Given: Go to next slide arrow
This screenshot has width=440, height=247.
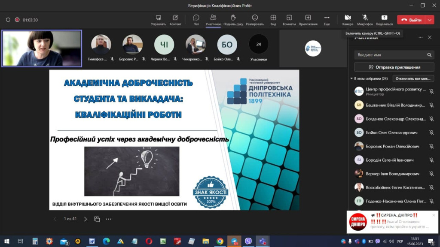Looking at the screenshot, I should [86, 219].
